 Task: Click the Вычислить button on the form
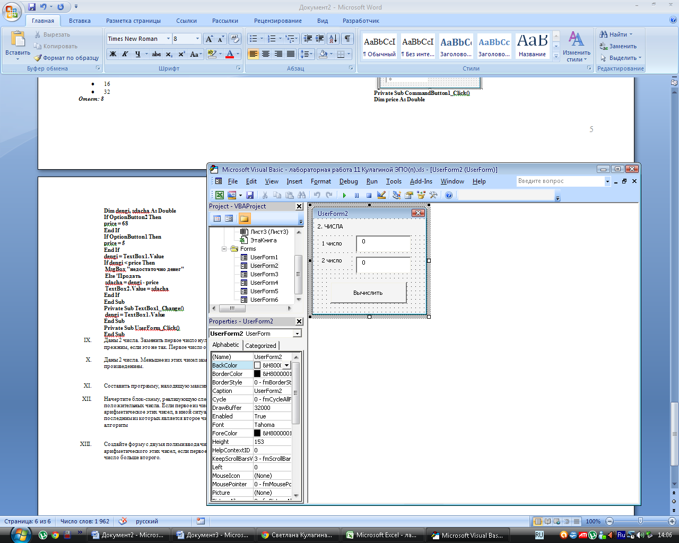[368, 293]
